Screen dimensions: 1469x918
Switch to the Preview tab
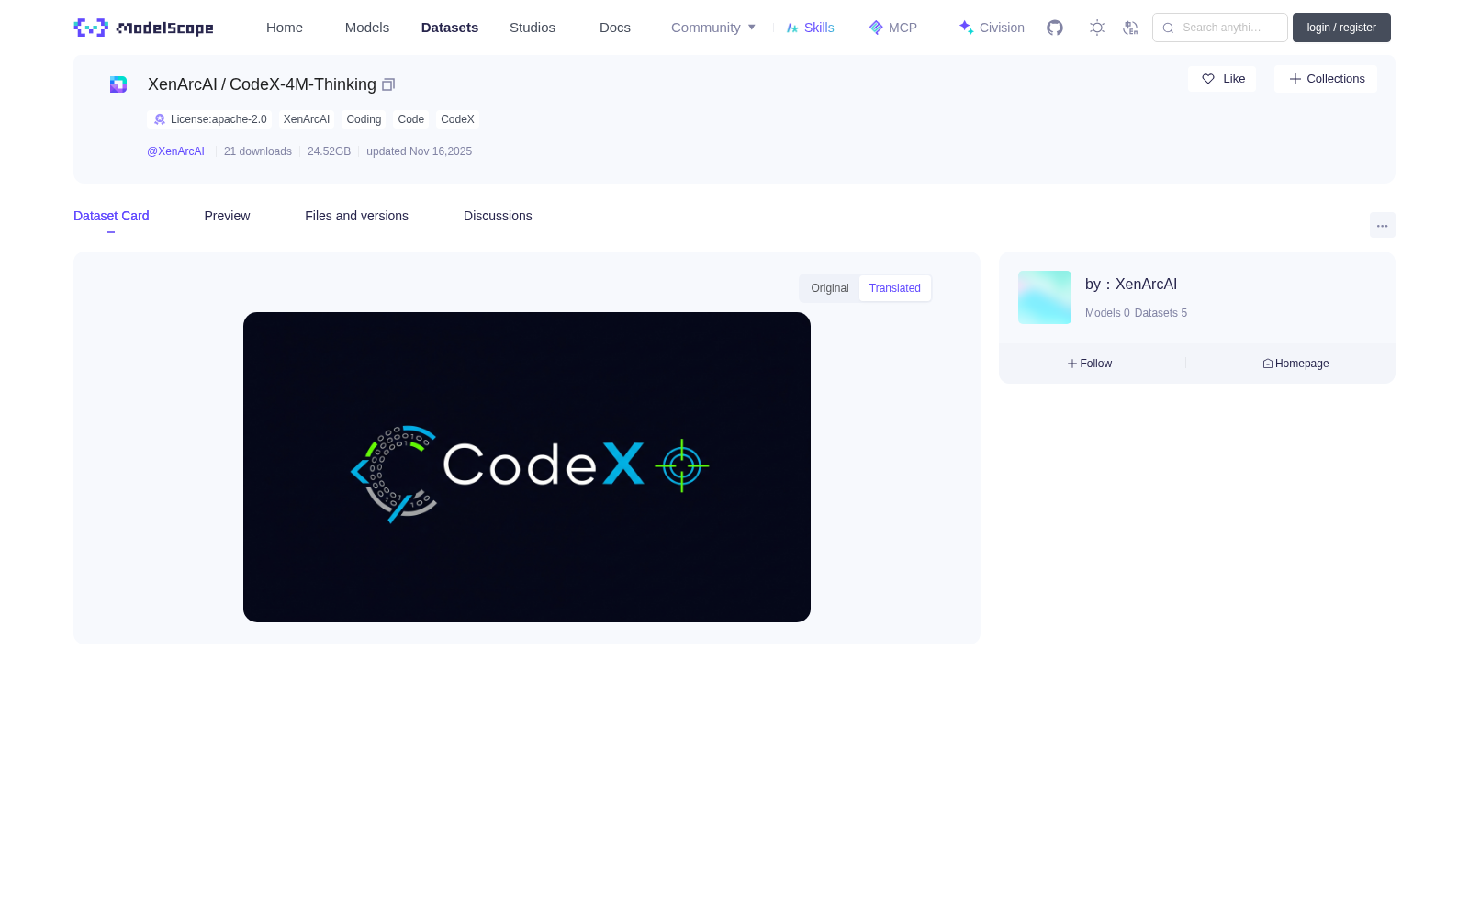click(x=227, y=216)
